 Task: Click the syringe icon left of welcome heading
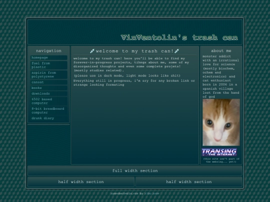coord(92,51)
